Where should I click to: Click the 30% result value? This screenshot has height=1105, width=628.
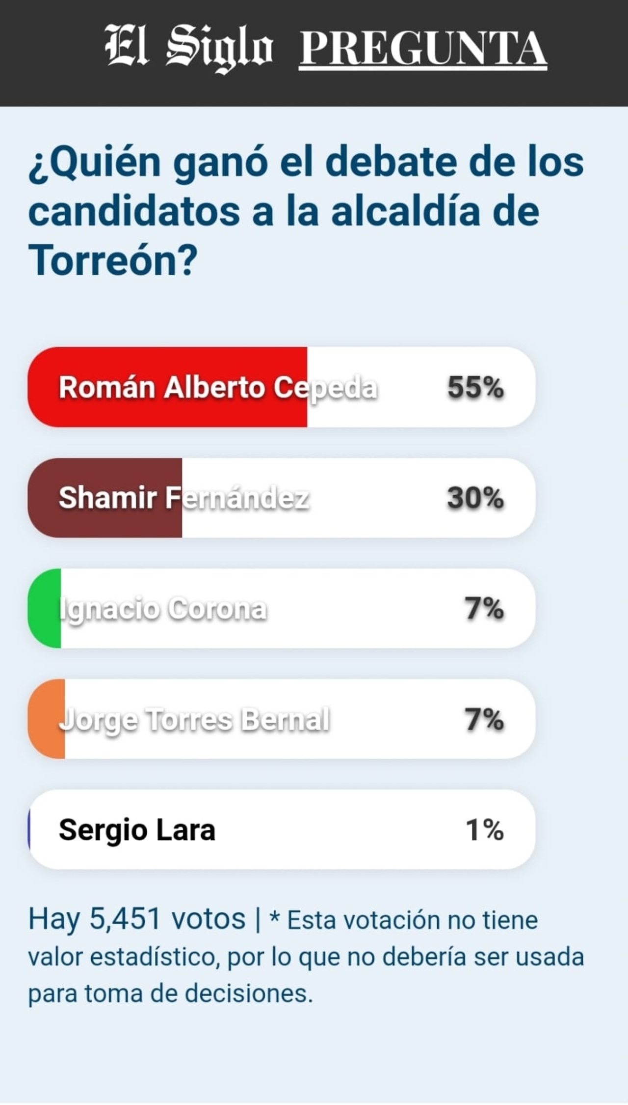(x=475, y=498)
